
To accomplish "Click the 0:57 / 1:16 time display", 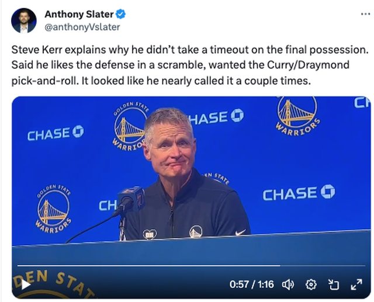I will click(252, 284).
